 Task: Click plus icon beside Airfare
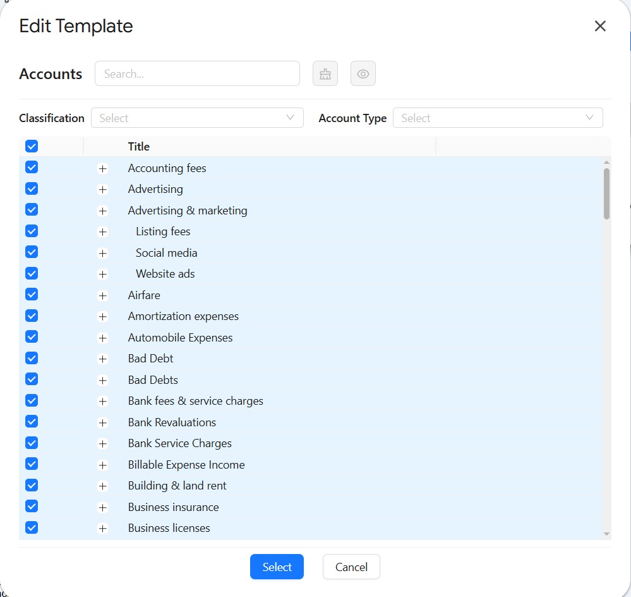[x=103, y=296]
